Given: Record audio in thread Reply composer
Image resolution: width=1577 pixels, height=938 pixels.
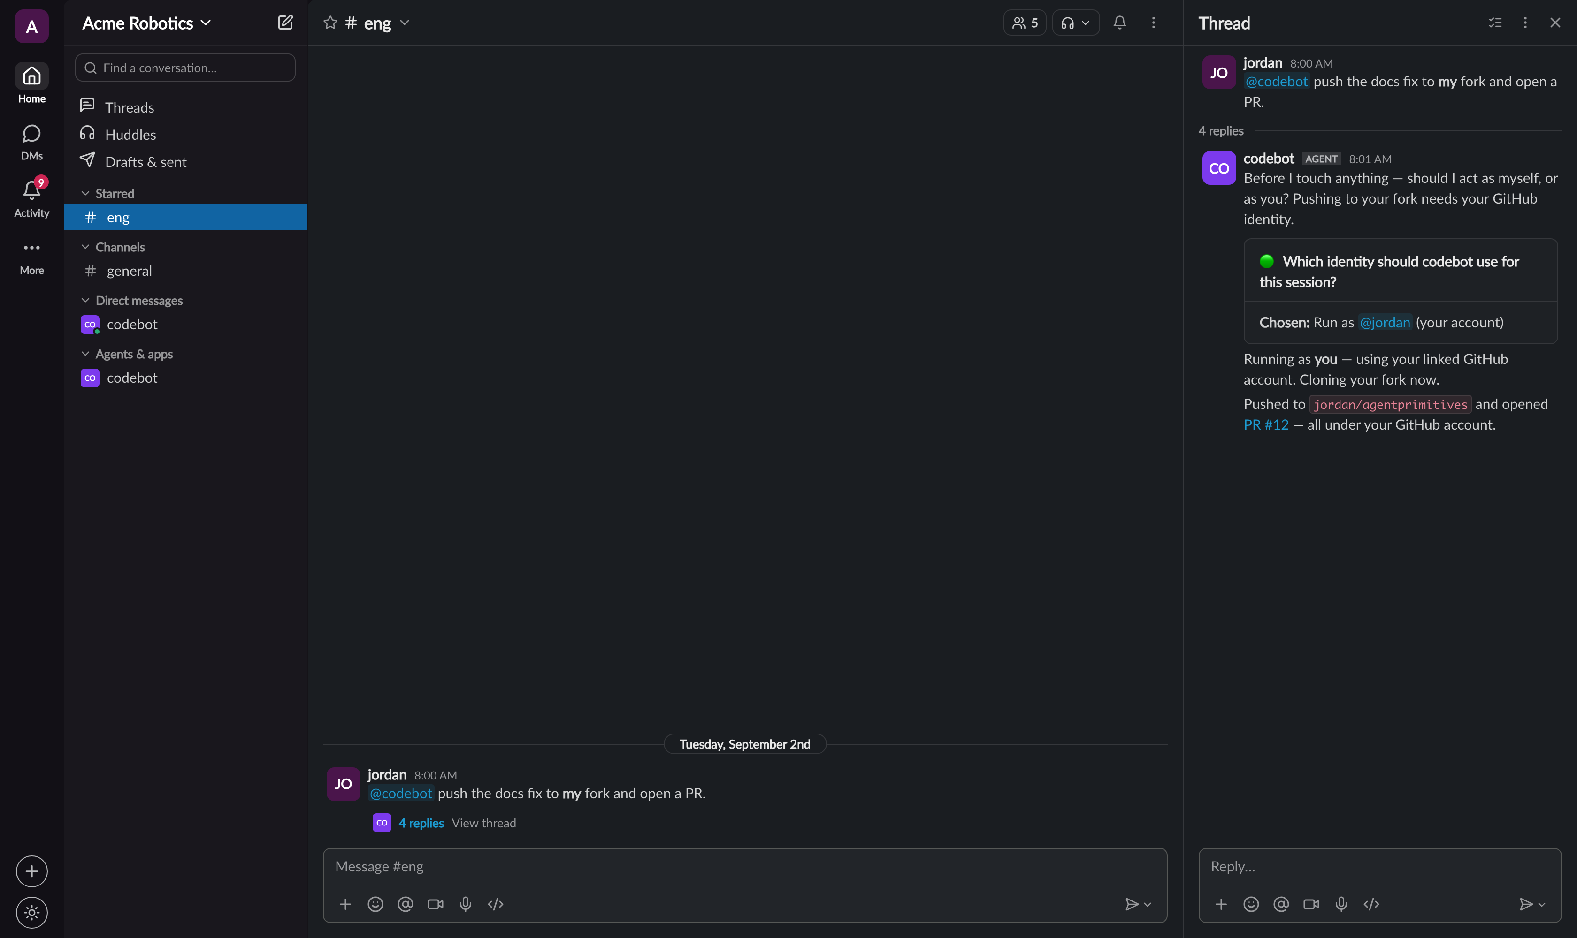Looking at the screenshot, I should pos(1341,904).
